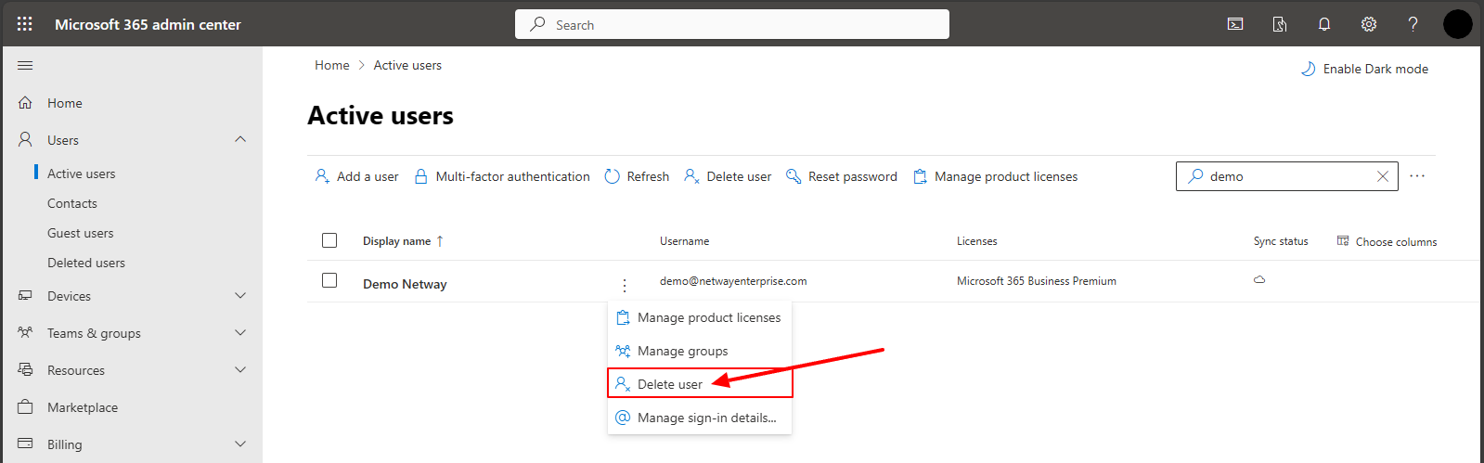Select Delete user from context menu

pos(670,384)
